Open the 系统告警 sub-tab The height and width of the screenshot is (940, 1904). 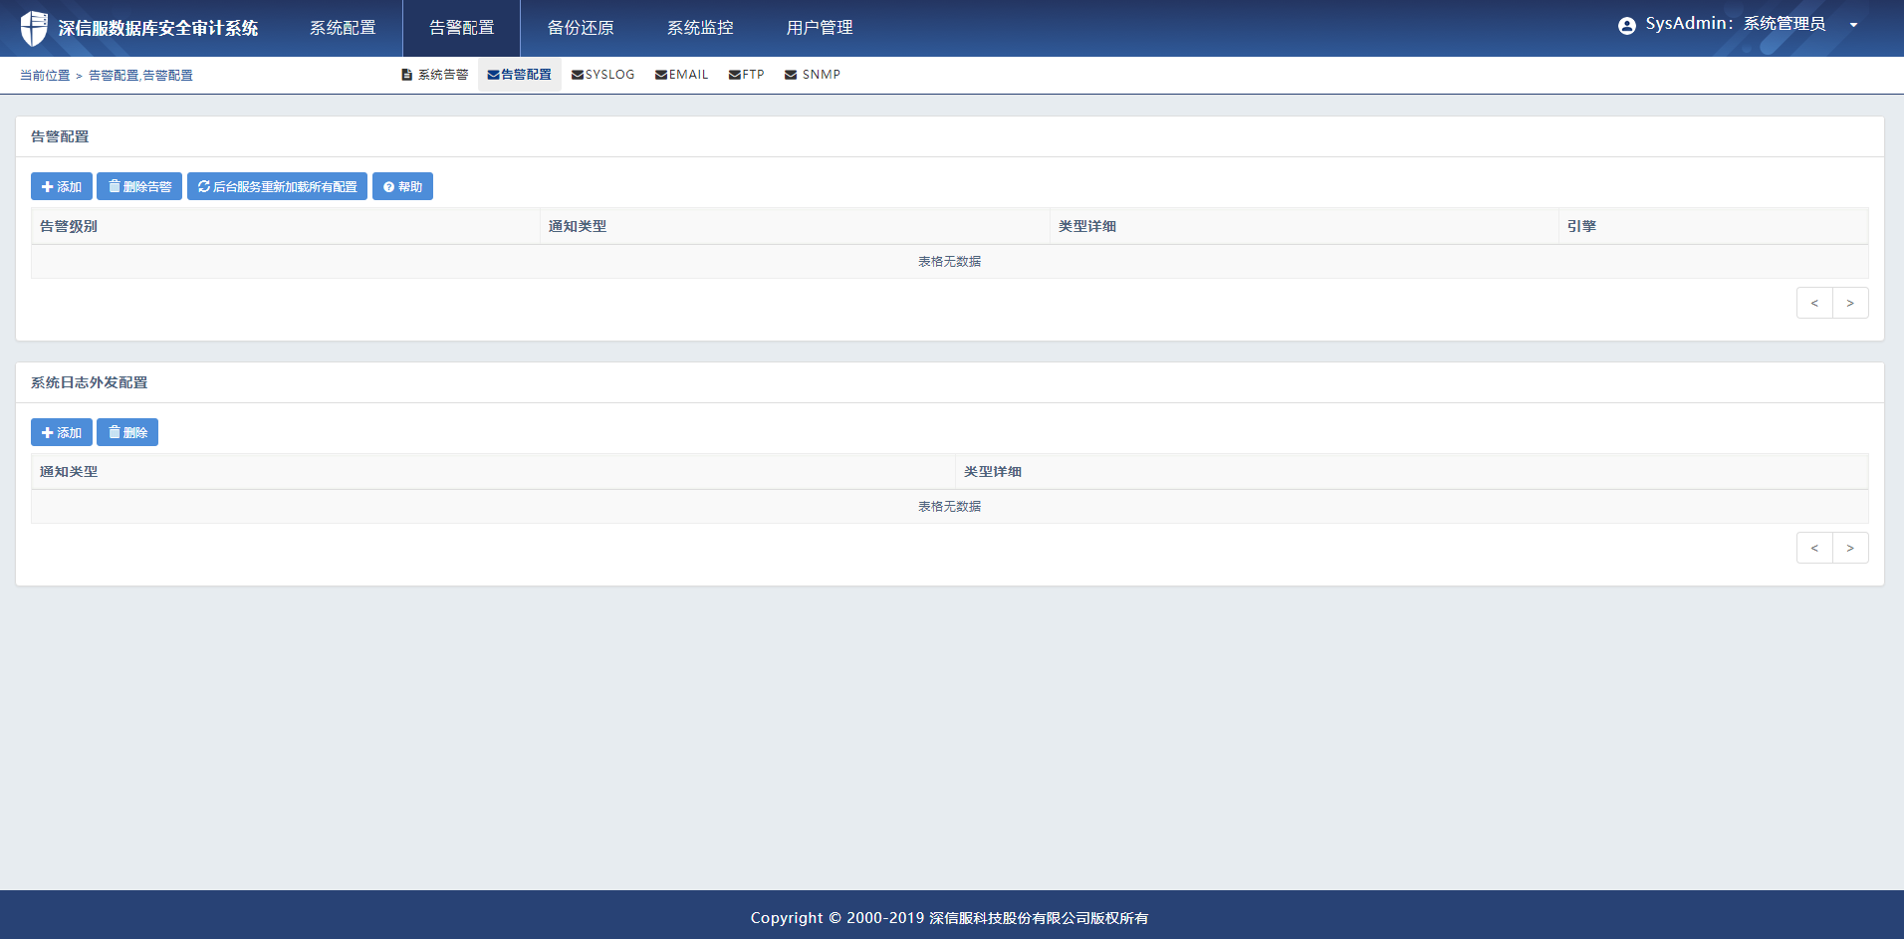click(435, 75)
